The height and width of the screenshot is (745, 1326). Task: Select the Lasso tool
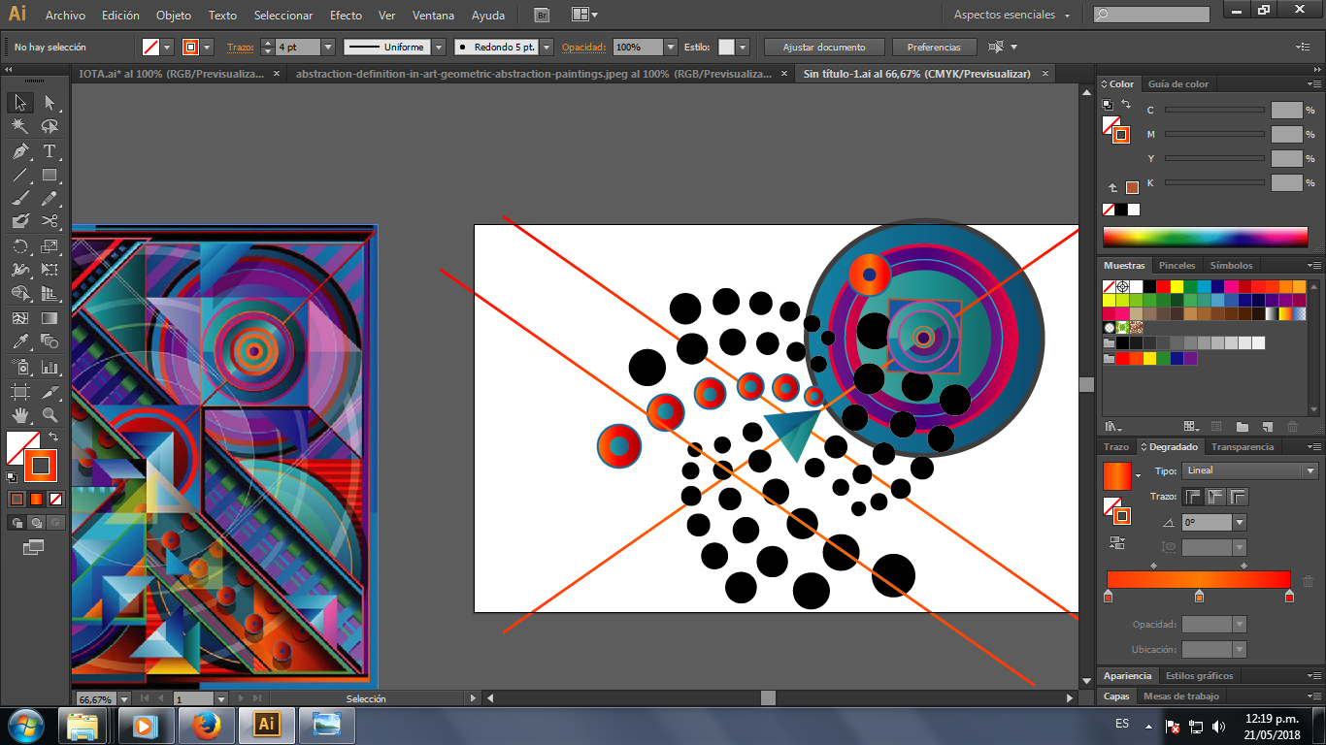[x=50, y=127]
